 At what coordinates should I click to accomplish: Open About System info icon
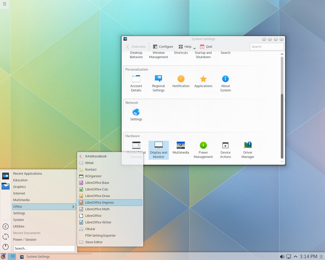click(x=225, y=83)
